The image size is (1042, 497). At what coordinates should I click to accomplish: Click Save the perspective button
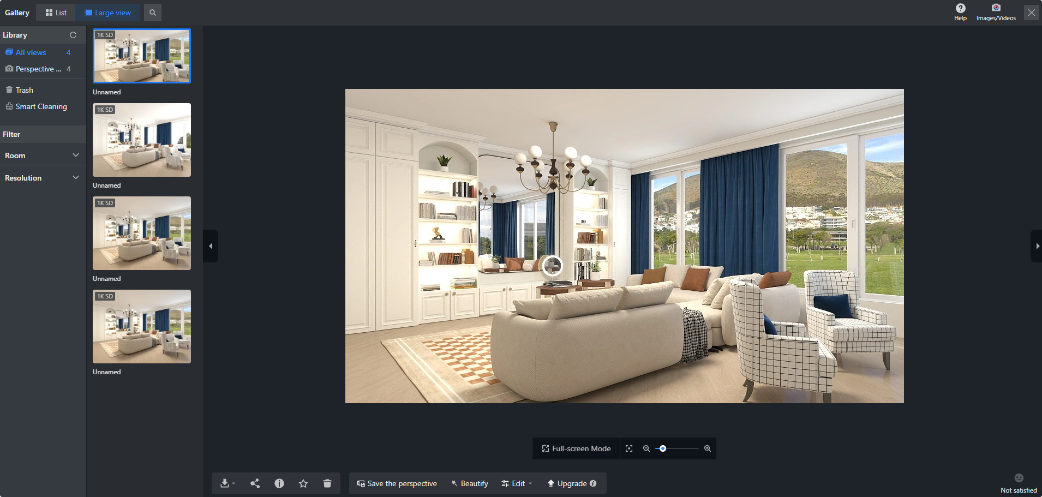pos(397,483)
